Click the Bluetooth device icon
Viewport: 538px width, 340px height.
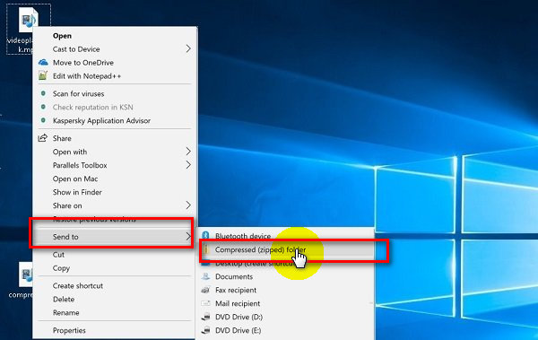pos(205,235)
